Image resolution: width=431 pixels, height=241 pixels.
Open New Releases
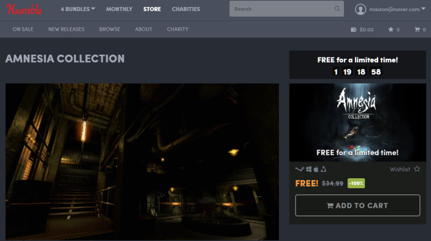[66, 29]
